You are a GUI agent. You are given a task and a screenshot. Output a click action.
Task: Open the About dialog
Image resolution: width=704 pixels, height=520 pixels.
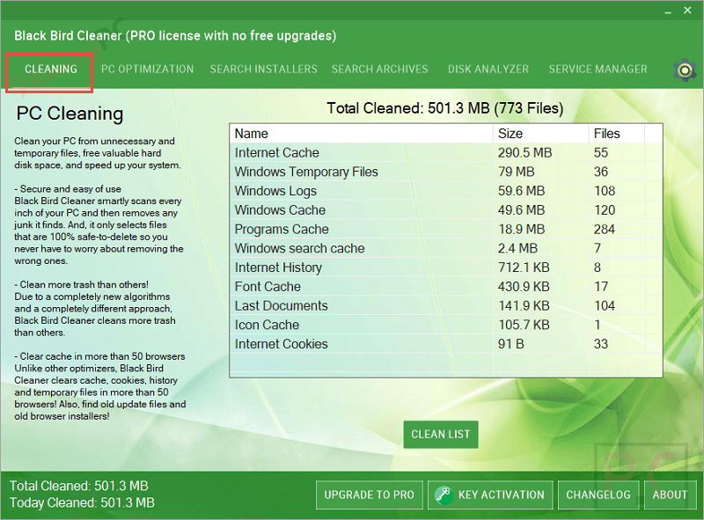pyautogui.click(x=669, y=494)
